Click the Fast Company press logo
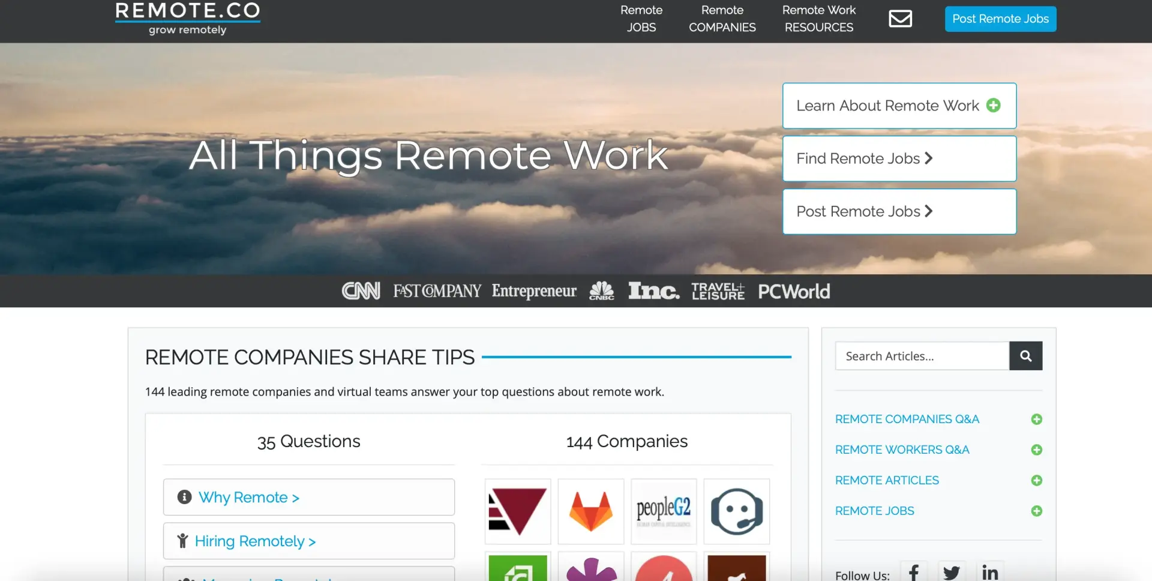 [x=437, y=291]
